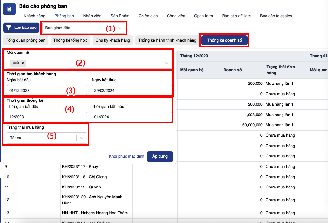Click the report clipboard icon

point(9,9)
